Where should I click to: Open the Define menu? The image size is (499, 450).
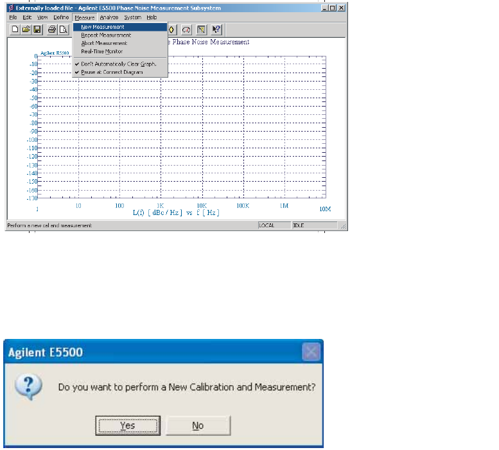click(x=61, y=17)
